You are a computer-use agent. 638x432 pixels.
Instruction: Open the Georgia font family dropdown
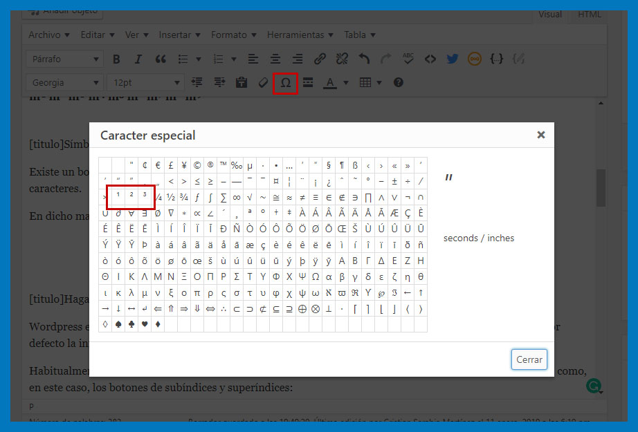click(64, 83)
